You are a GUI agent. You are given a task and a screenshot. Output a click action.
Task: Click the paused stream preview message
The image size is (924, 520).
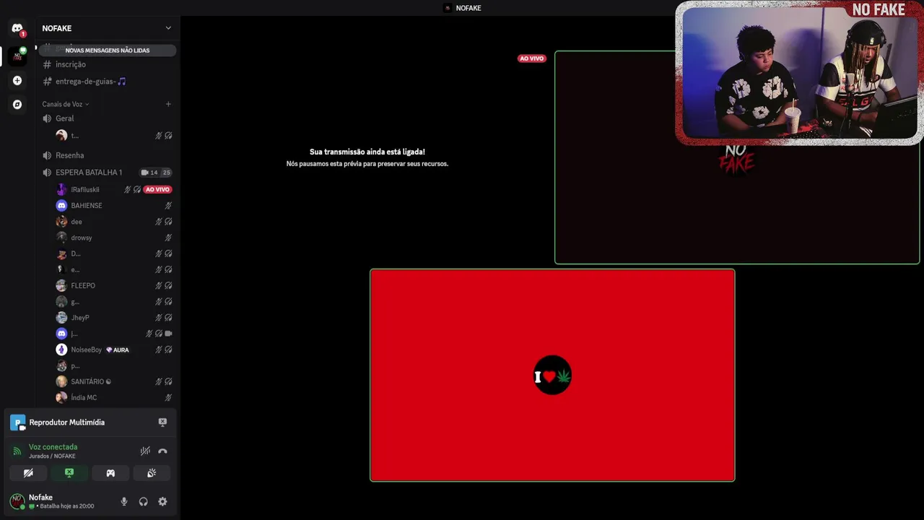point(367,157)
